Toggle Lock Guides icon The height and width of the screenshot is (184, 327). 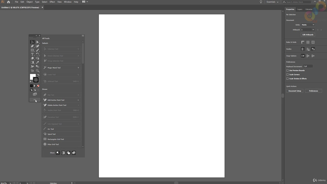(x=308, y=49)
